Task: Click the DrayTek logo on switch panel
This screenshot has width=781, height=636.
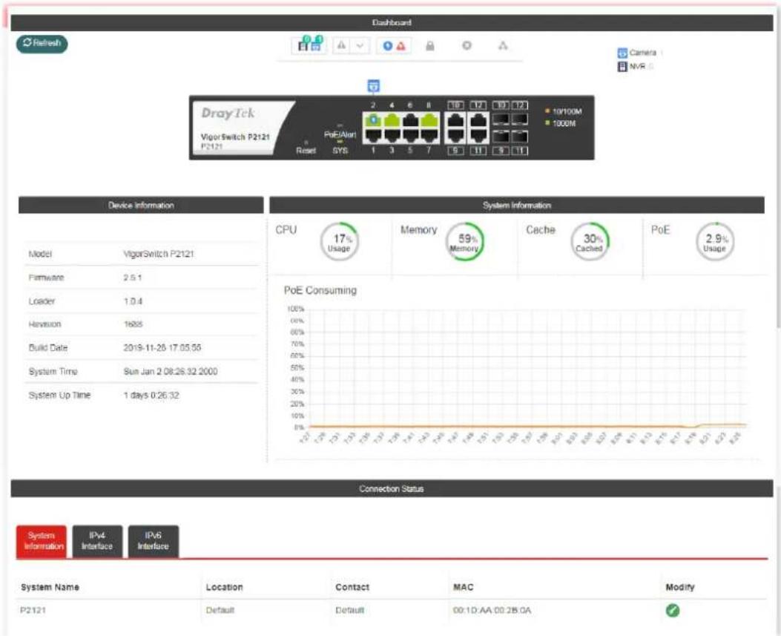Action: tap(228, 114)
